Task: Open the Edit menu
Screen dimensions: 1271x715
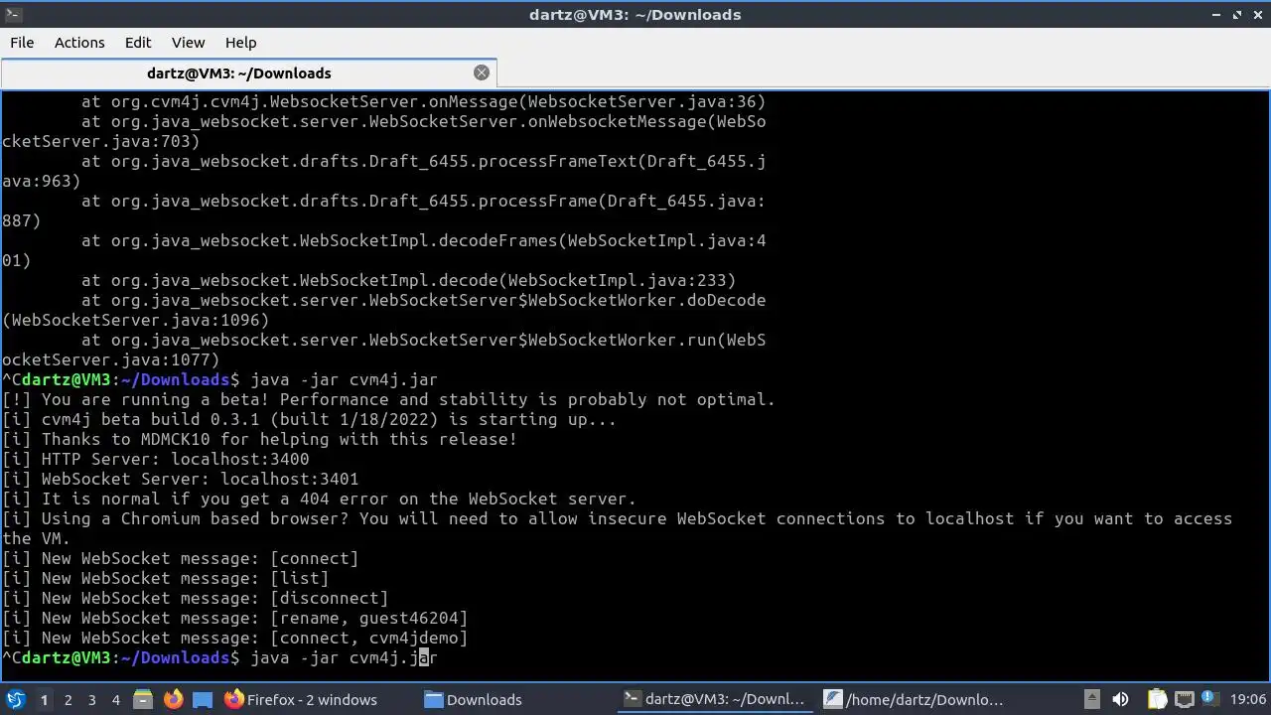Action: coord(138,43)
